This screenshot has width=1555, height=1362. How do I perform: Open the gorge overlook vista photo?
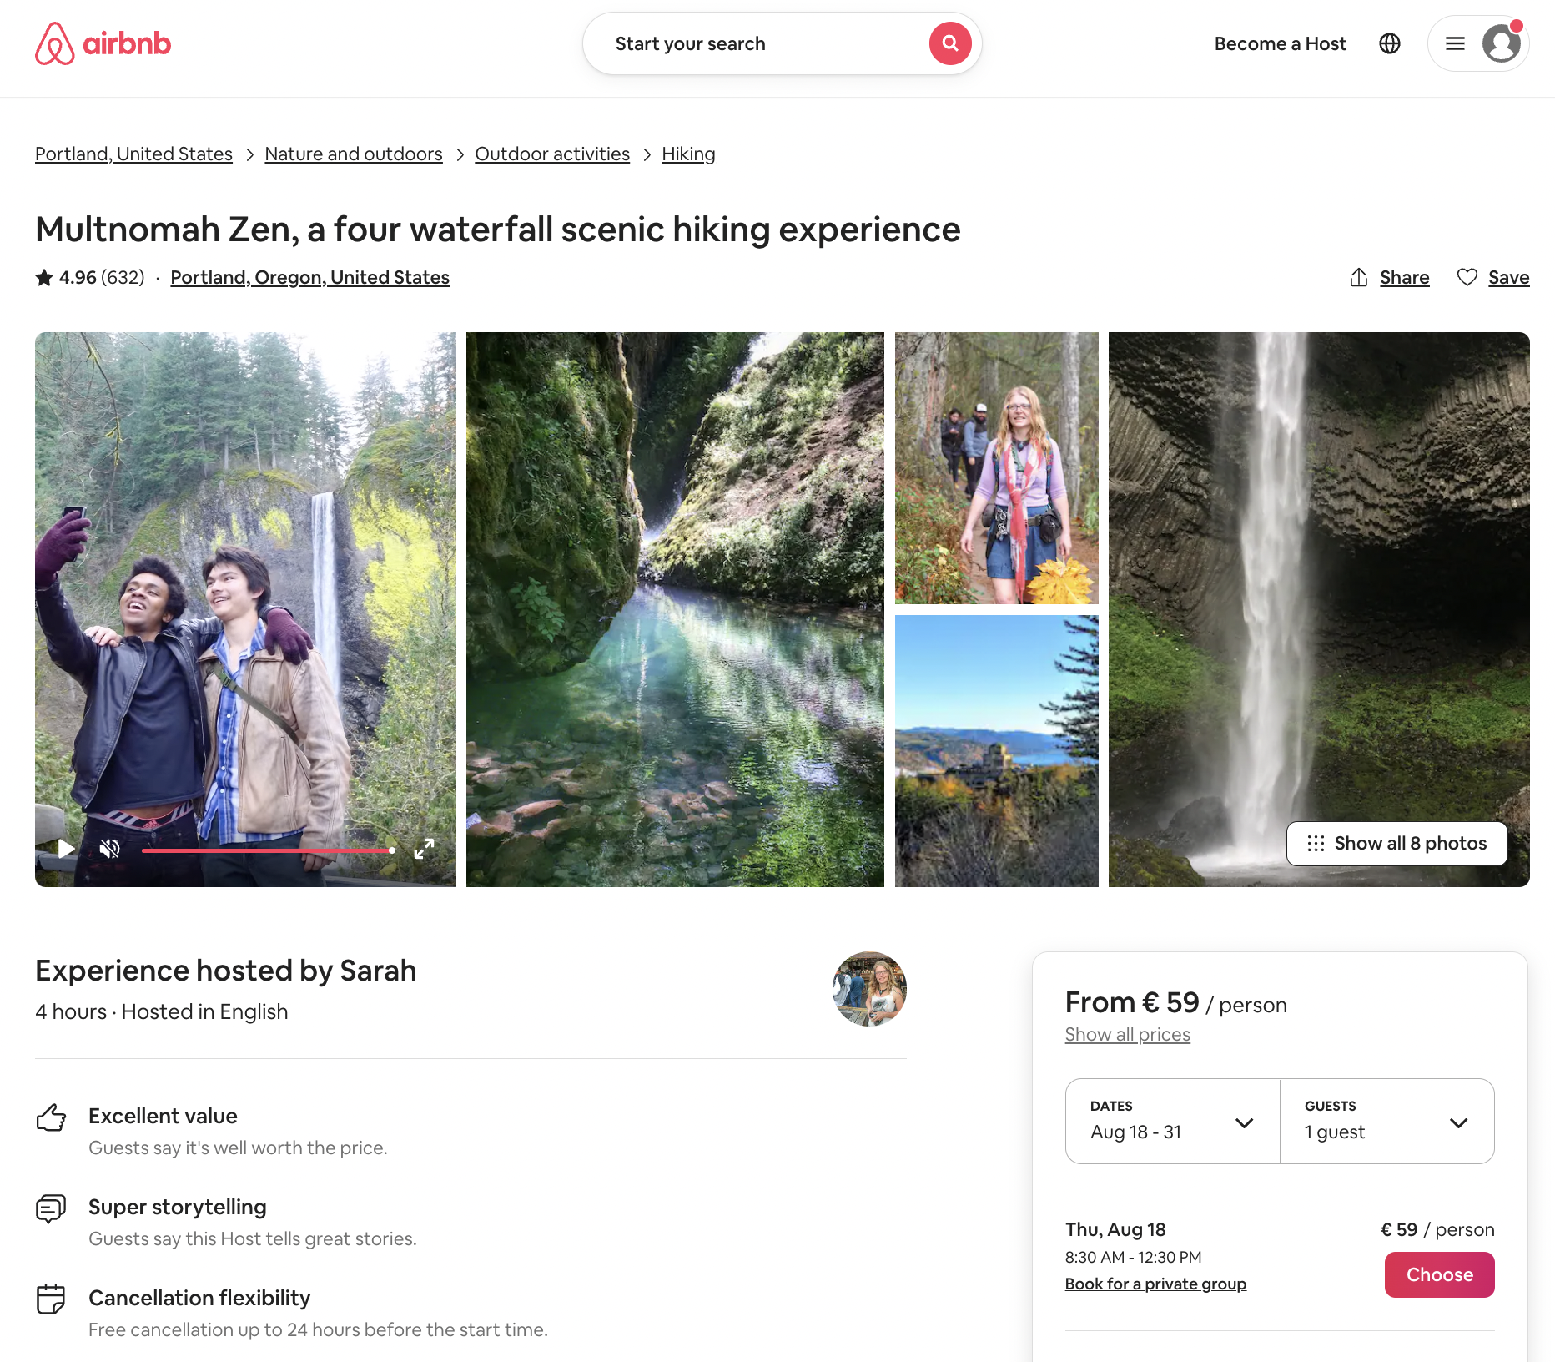click(x=996, y=751)
